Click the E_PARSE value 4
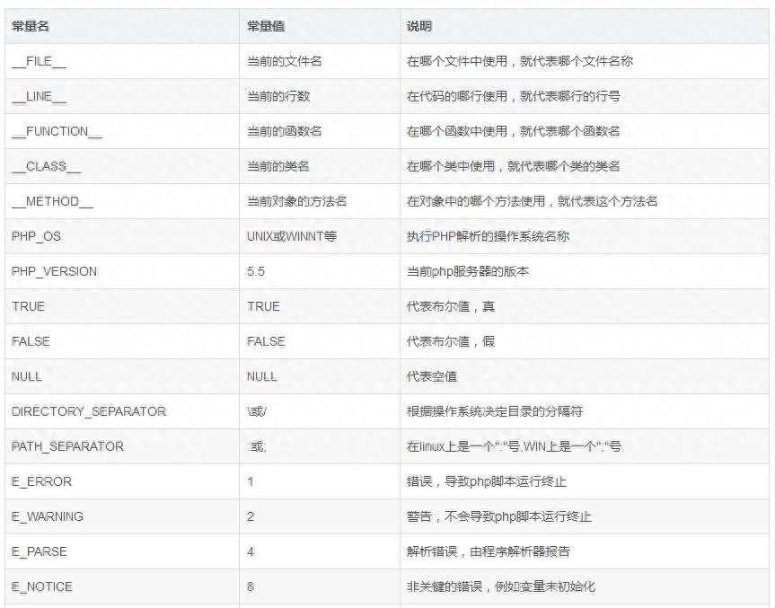 (251, 551)
